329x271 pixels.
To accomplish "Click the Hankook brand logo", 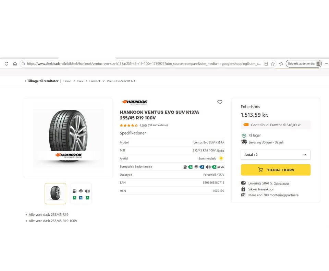I will coord(134,102).
